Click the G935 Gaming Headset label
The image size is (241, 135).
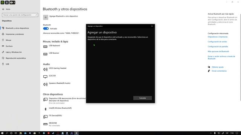[x=58, y=68]
